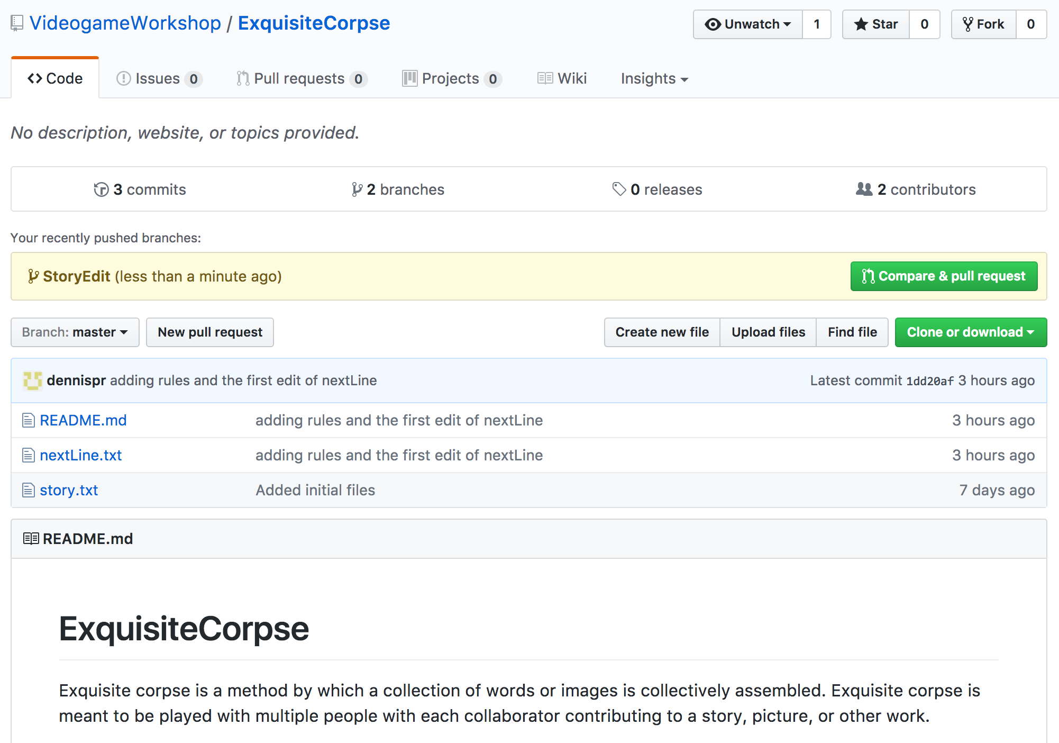Open nextLine.txt file
This screenshot has height=743, width=1059.
coord(81,455)
